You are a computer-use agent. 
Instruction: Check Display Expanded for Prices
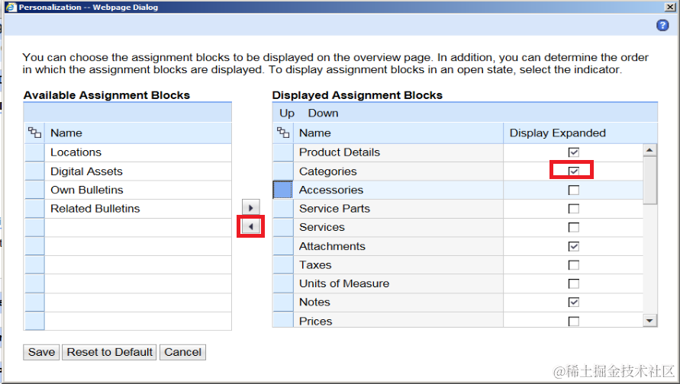pyautogui.click(x=573, y=322)
